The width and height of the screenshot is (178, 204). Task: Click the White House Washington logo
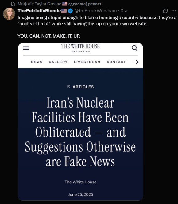[x=80, y=48]
